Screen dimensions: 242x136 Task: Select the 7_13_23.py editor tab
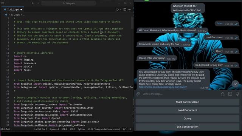click(x=13, y=9)
